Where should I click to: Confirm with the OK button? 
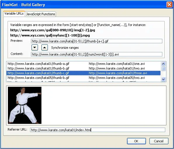136,141
